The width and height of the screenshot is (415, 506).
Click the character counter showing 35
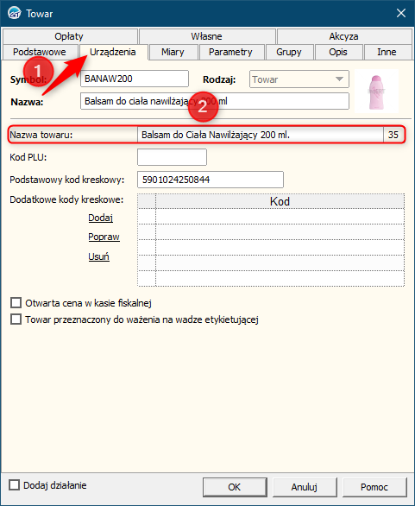coord(393,135)
